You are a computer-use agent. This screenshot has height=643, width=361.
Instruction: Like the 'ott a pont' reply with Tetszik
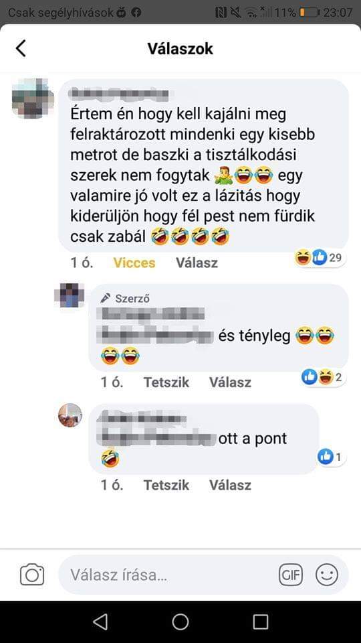point(166,485)
